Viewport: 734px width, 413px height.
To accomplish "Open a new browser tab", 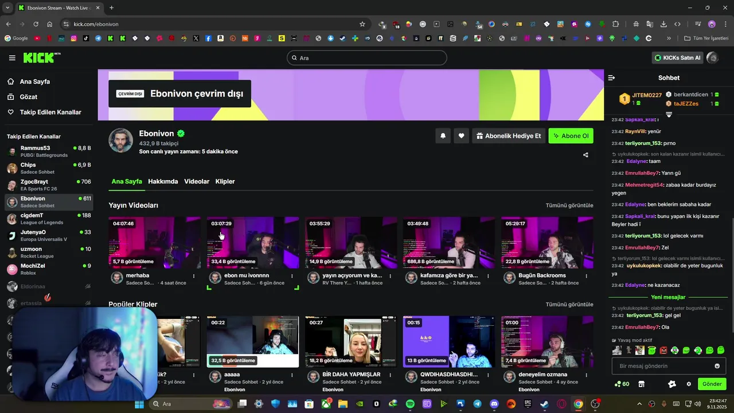I will pos(111,7).
